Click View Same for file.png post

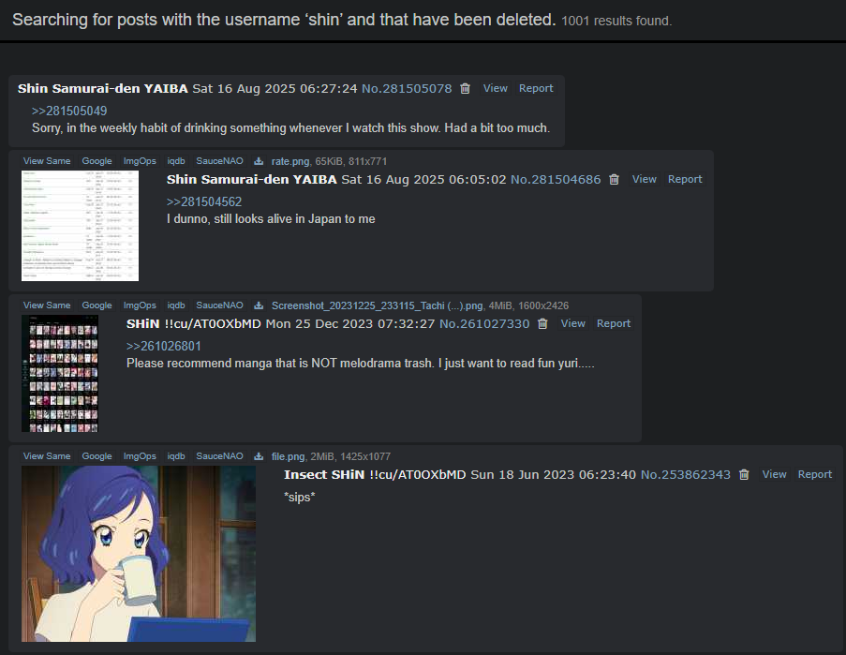[x=47, y=456]
